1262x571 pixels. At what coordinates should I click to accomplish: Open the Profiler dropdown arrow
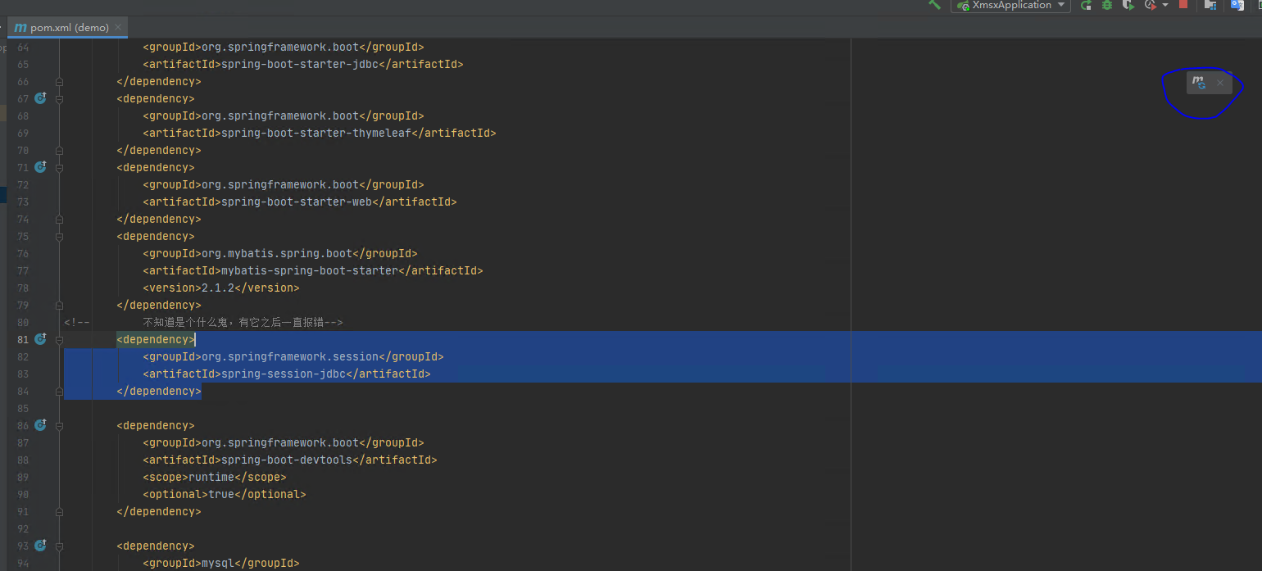[1166, 5]
